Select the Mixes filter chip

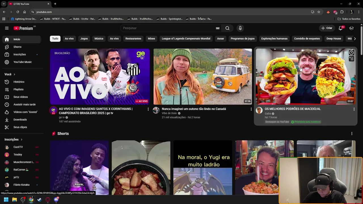pos(151,39)
